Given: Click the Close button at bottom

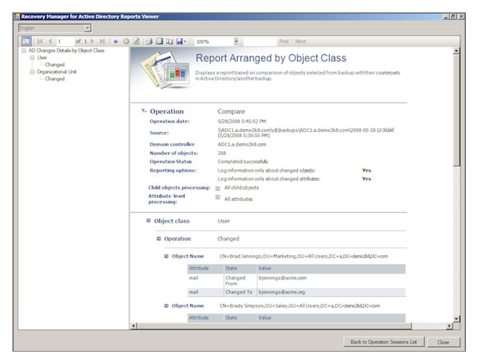Looking at the screenshot, I should tap(443, 342).
